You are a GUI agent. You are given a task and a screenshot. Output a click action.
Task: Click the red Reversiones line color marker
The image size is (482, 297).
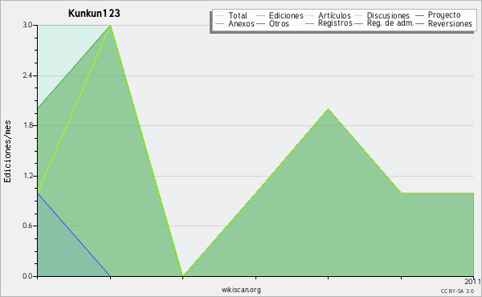click(419, 23)
